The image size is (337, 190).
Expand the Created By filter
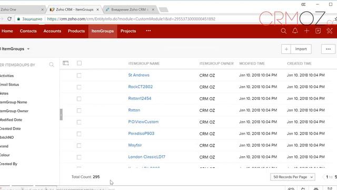(x=8, y=164)
